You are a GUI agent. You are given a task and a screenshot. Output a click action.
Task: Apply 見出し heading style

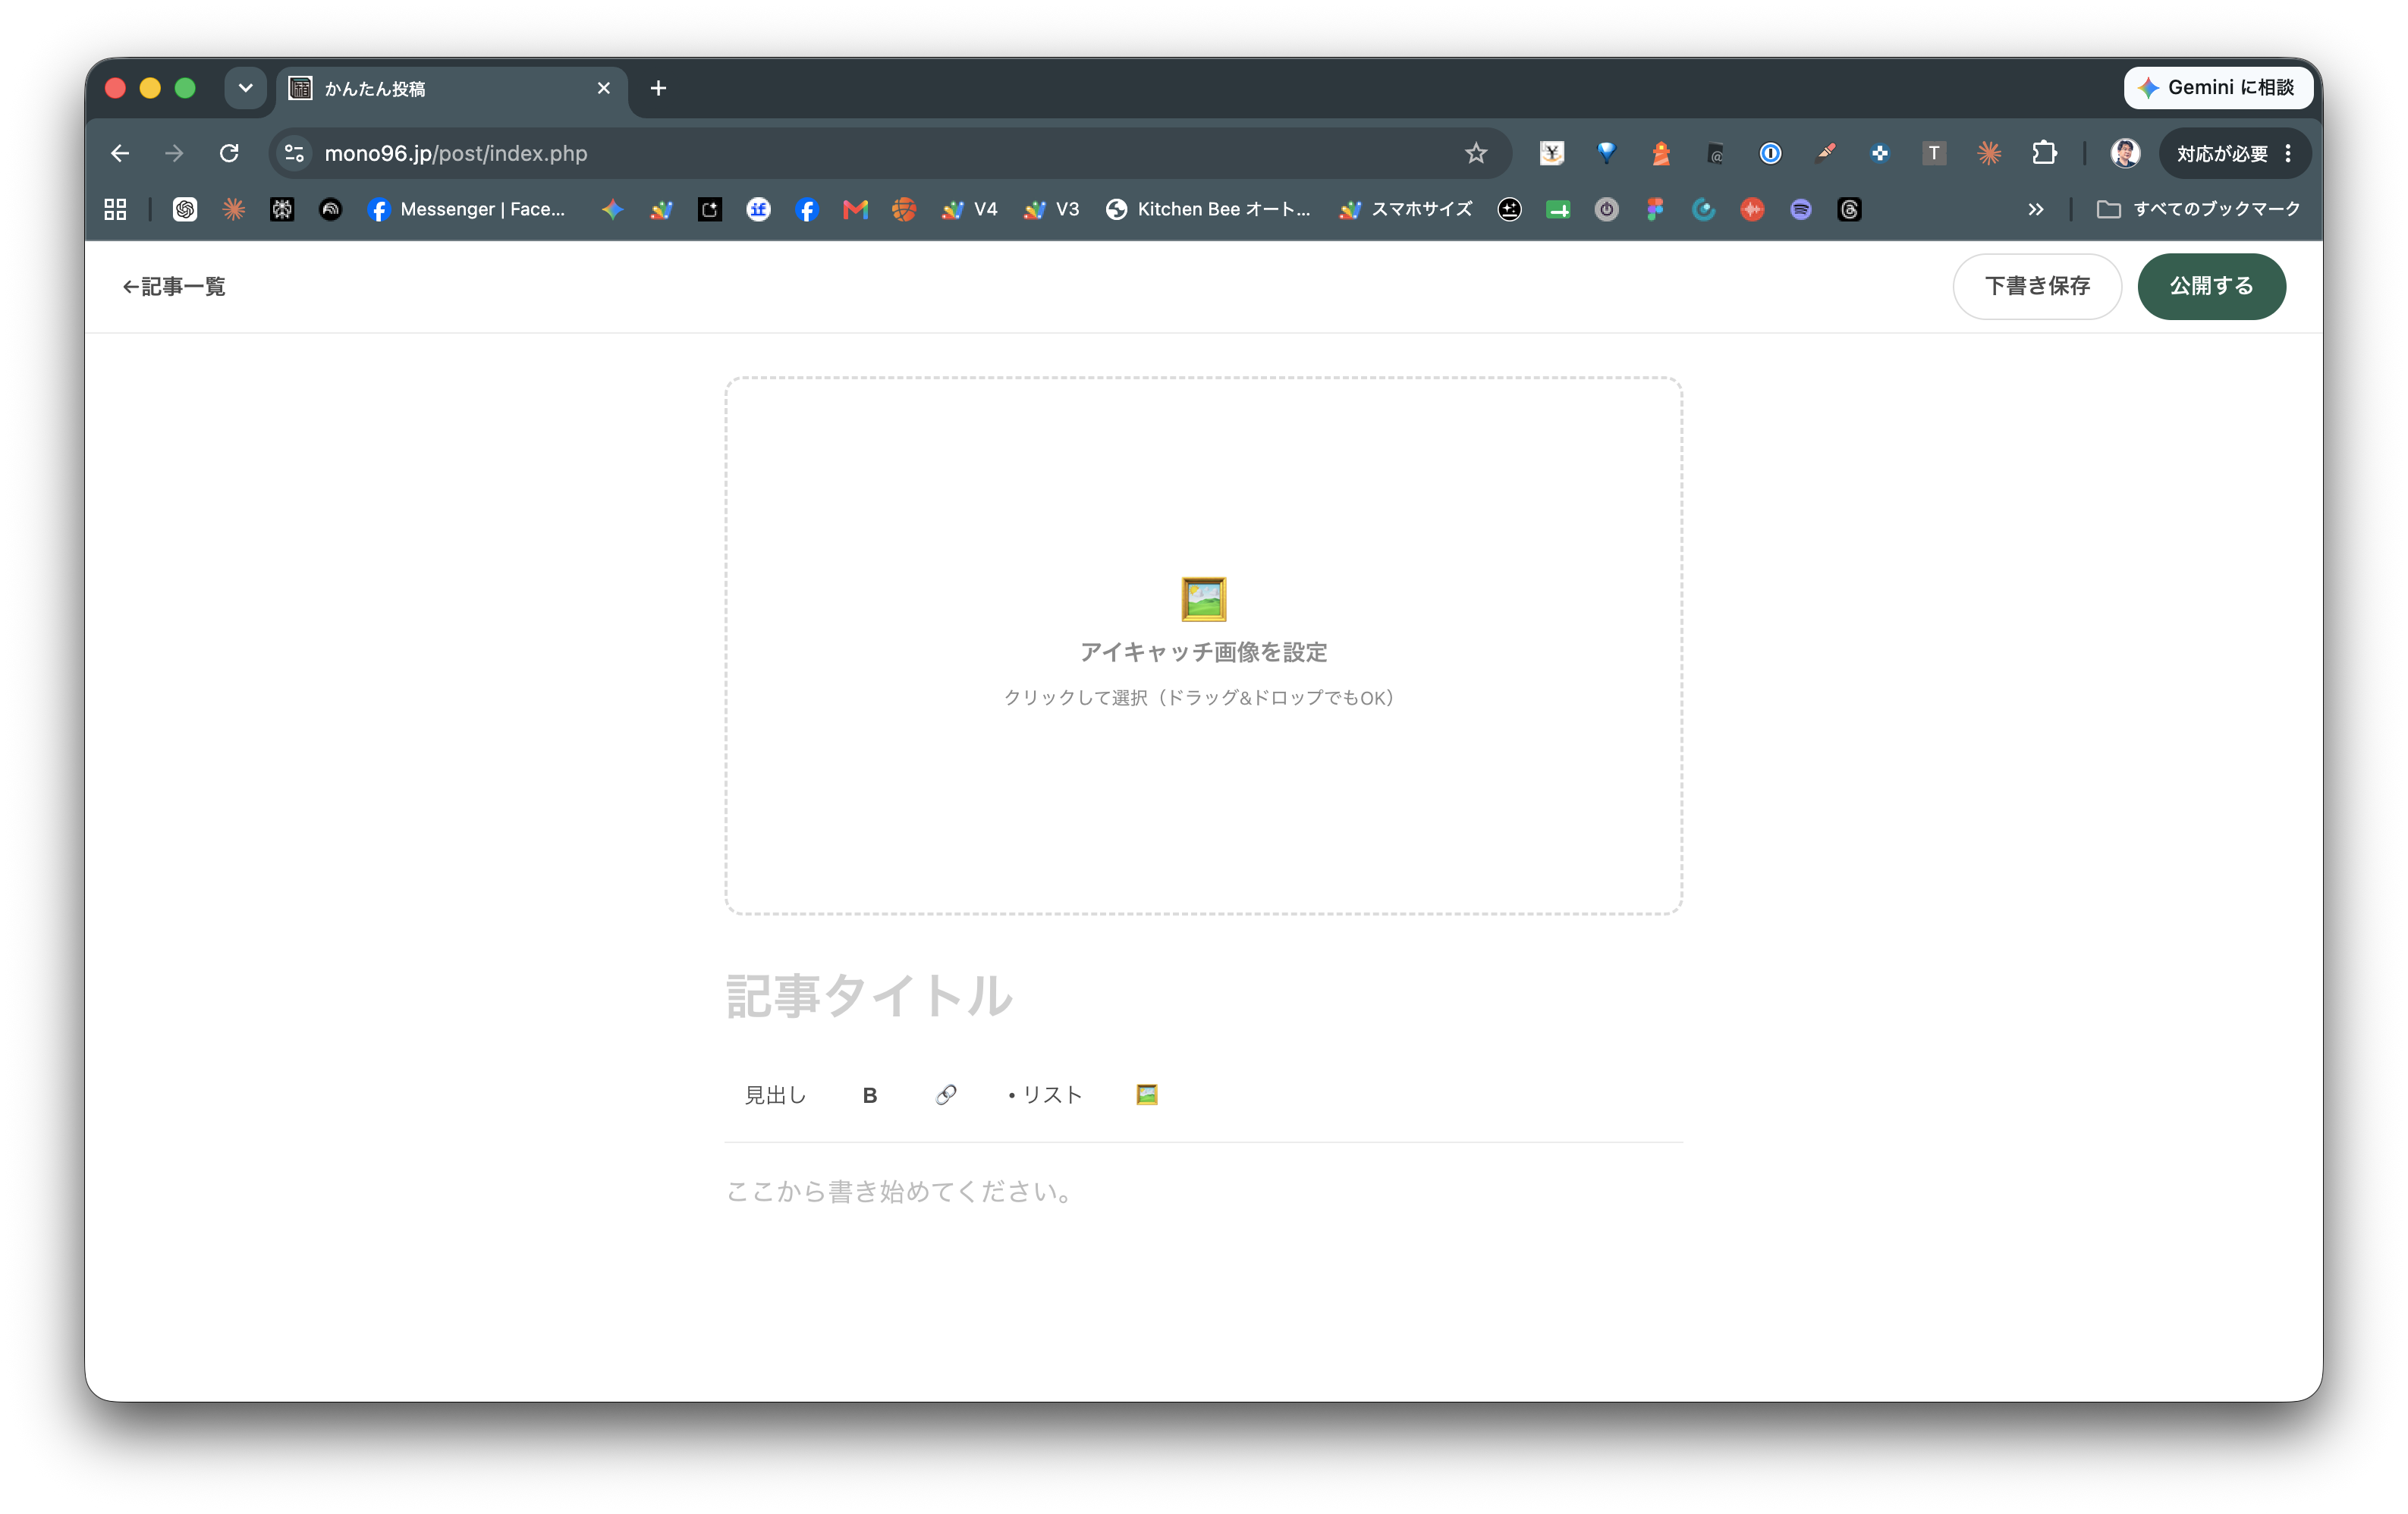[x=775, y=1095]
